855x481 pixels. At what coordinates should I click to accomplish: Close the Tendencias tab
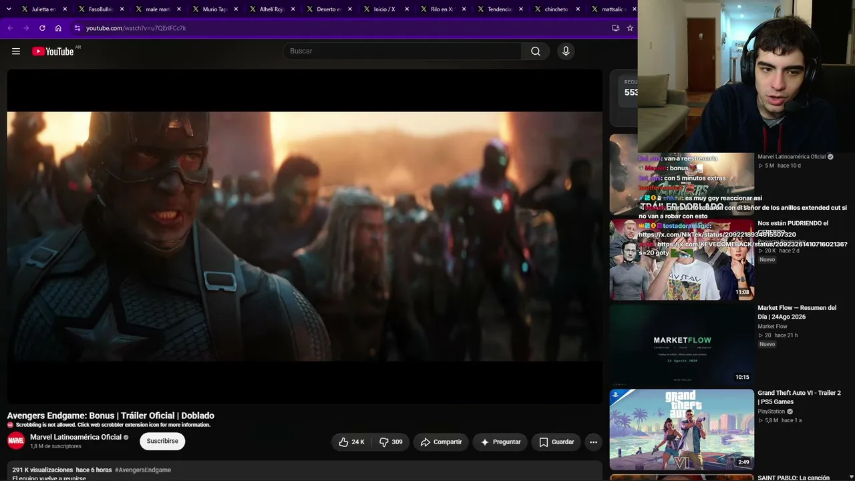pos(520,9)
